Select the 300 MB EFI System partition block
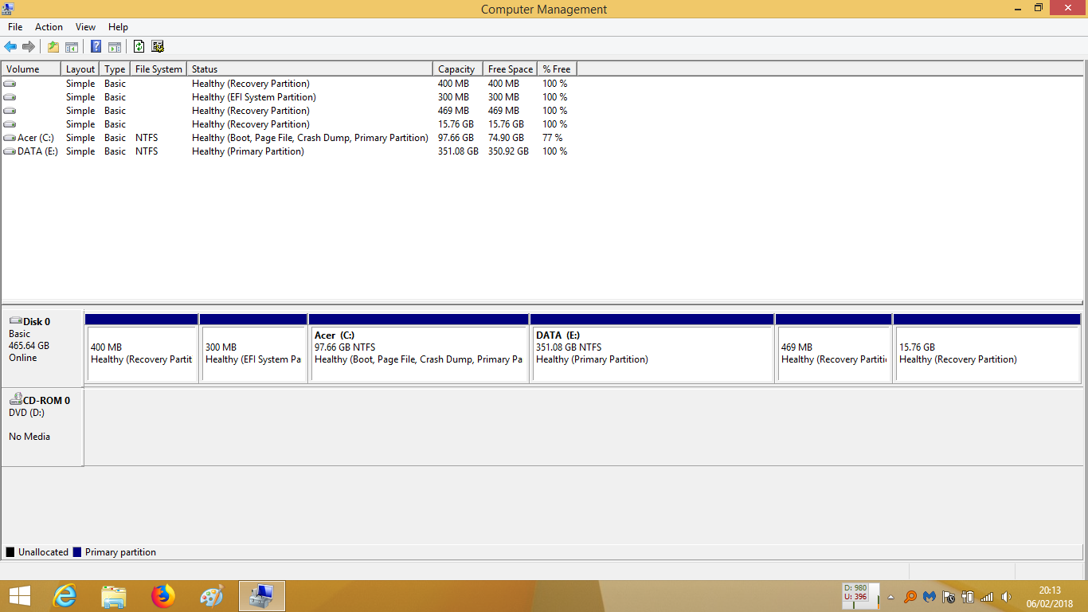Screen dimensions: 1088x612 [x=253, y=347]
